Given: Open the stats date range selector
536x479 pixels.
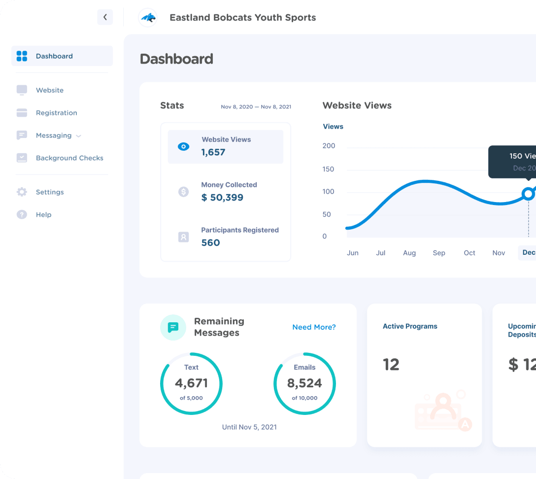Looking at the screenshot, I should point(256,106).
